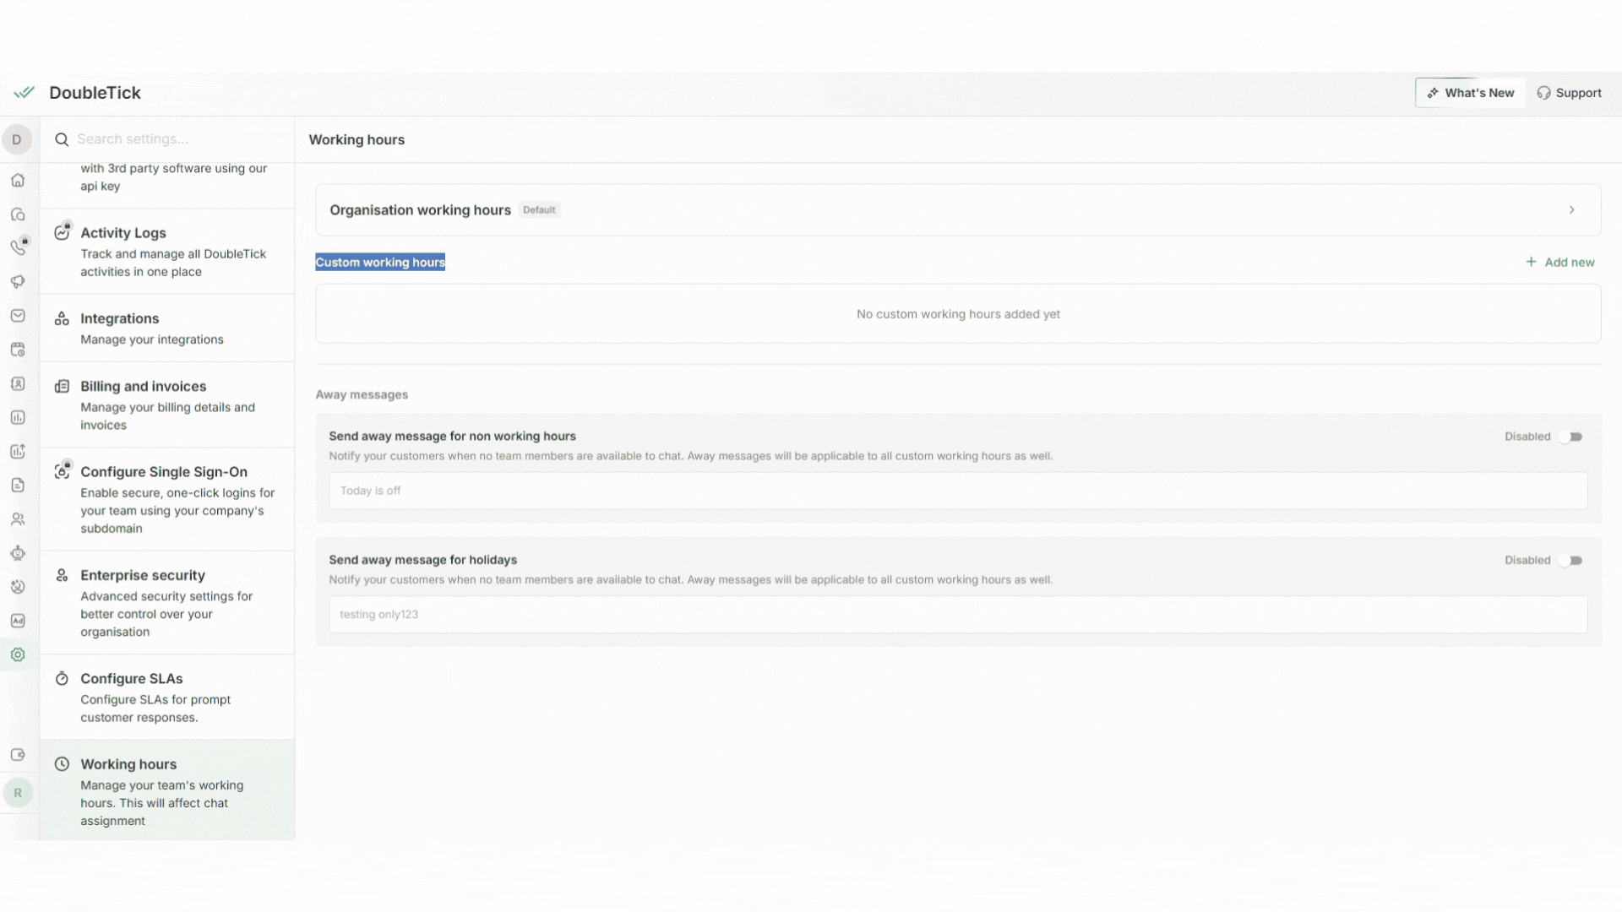Image resolution: width=1622 pixels, height=912 pixels.
Task: Click Add new custom working hours
Action: 1560,263
